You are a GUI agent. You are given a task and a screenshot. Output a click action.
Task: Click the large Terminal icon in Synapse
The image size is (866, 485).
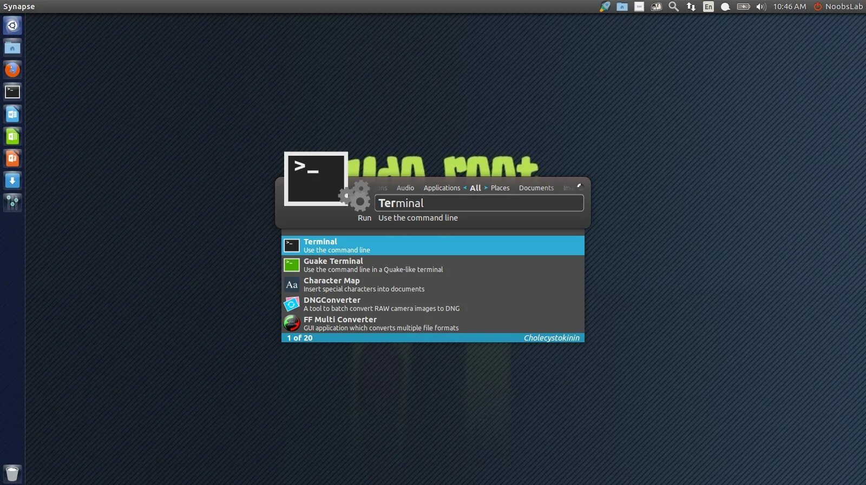pyautogui.click(x=316, y=179)
